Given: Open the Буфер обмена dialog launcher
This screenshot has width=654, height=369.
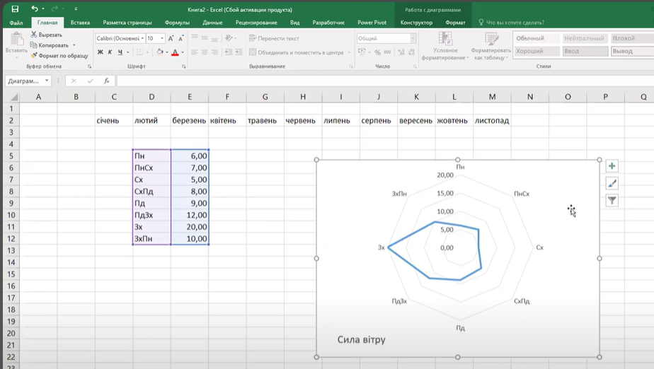Looking at the screenshot, I should coord(89,66).
